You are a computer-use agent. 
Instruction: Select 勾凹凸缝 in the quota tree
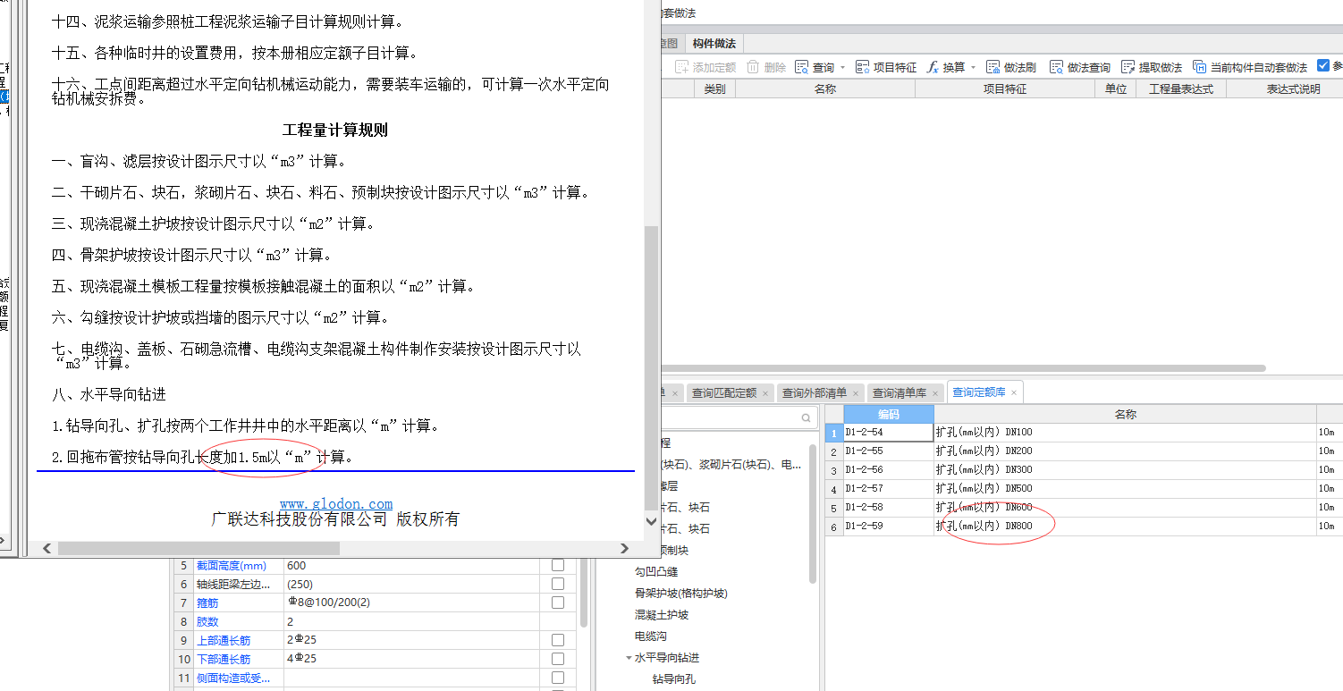(x=656, y=572)
